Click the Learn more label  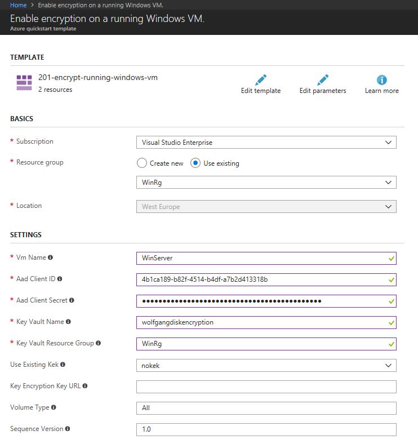(382, 91)
